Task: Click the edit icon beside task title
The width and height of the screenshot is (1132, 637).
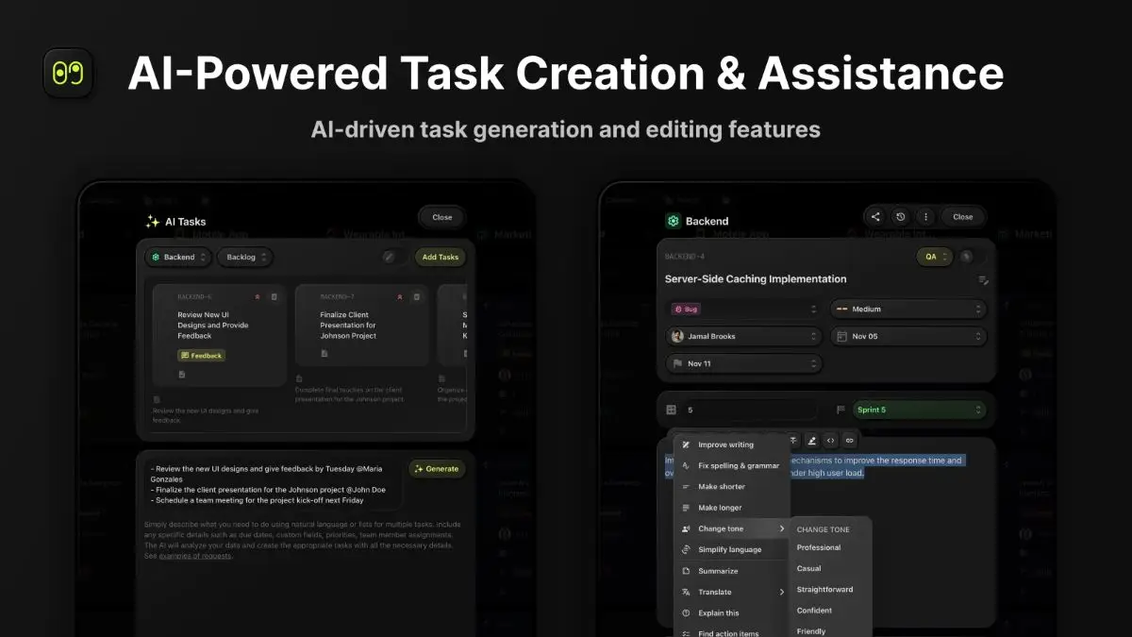Action: click(983, 280)
